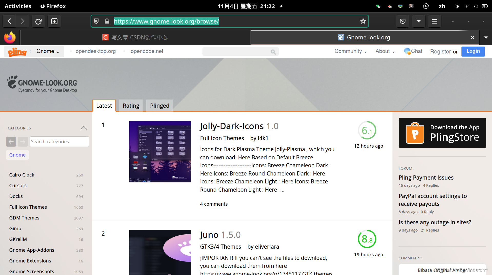Close the Gnome-look.org tab
The image size is (492, 275).
(x=473, y=37)
